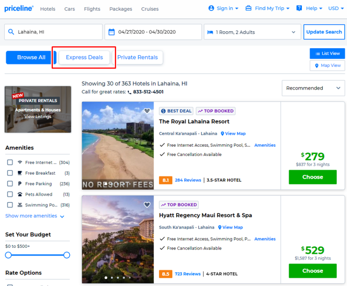Favorite the Hyatt Regency Maui heart icon

pos(147,204)
